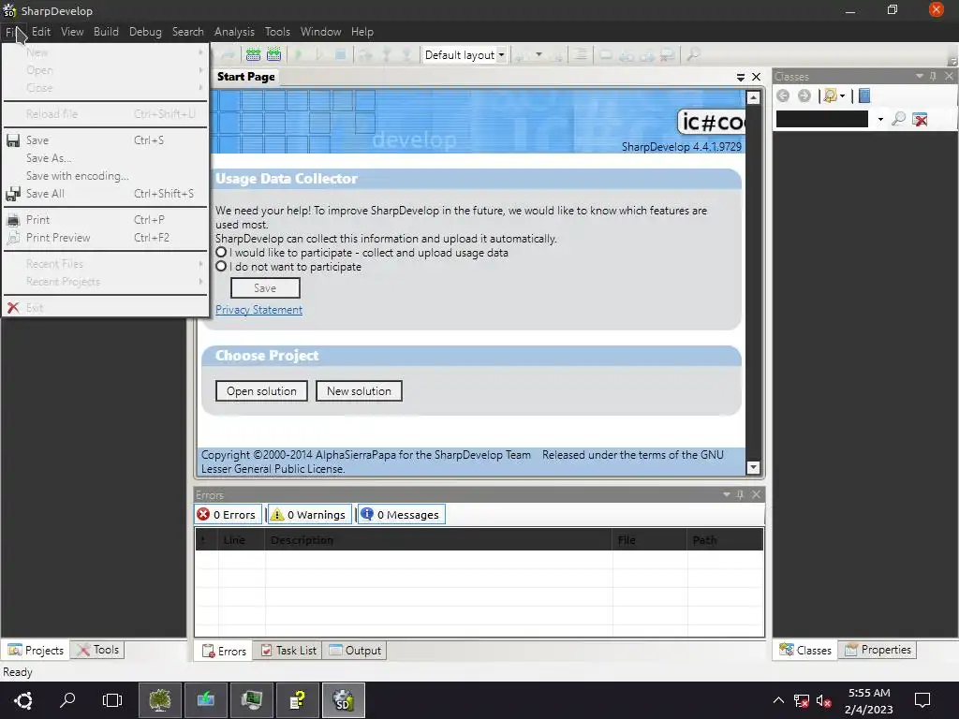Show hidden system tray icons chevron

coord(778,700)
